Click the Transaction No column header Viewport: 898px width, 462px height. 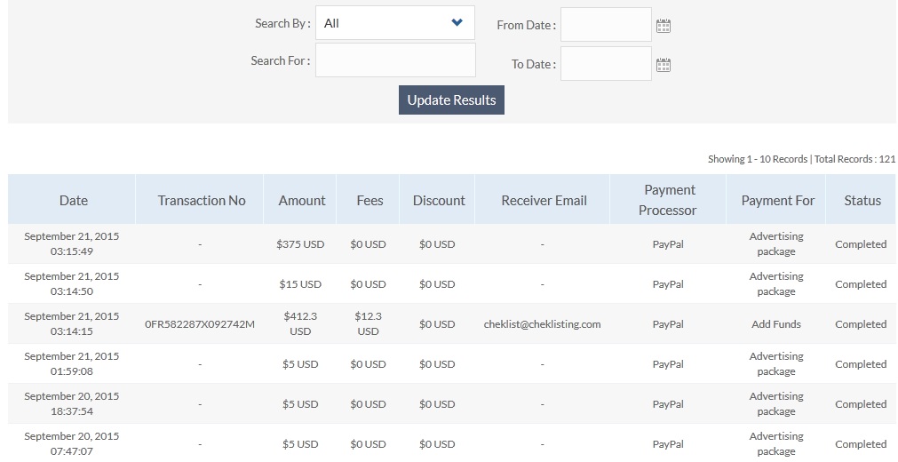click(x=202, y=200)
